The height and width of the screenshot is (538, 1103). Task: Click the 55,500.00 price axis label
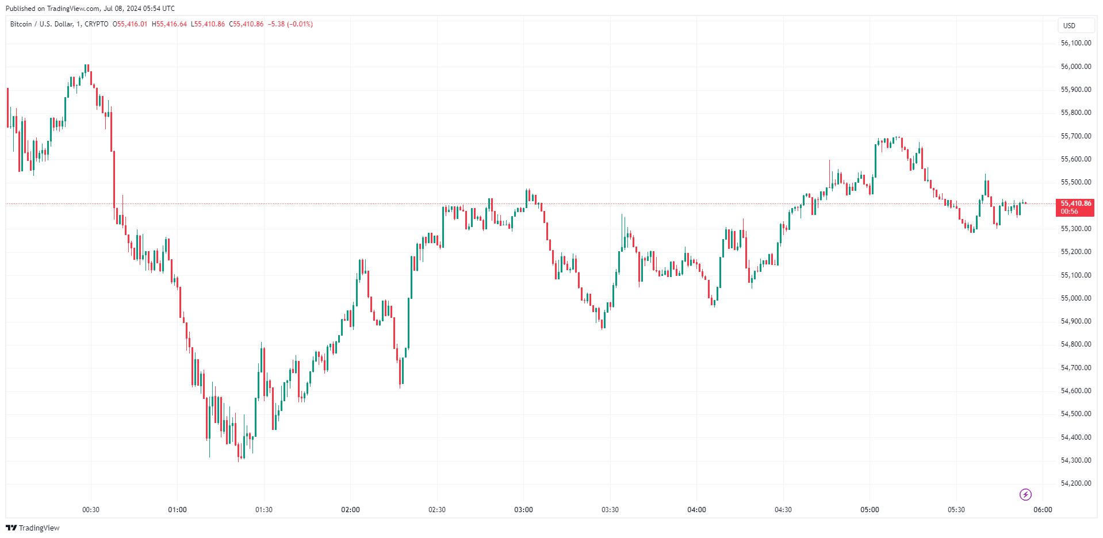point(1076,182)
